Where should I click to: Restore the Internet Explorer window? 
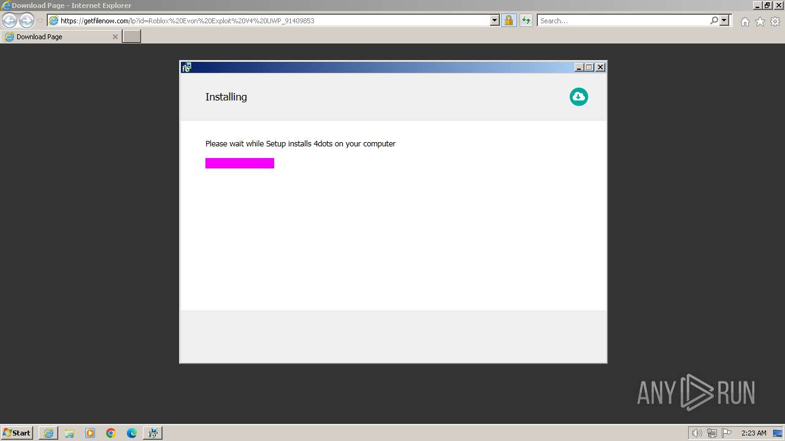pos(767,6)
